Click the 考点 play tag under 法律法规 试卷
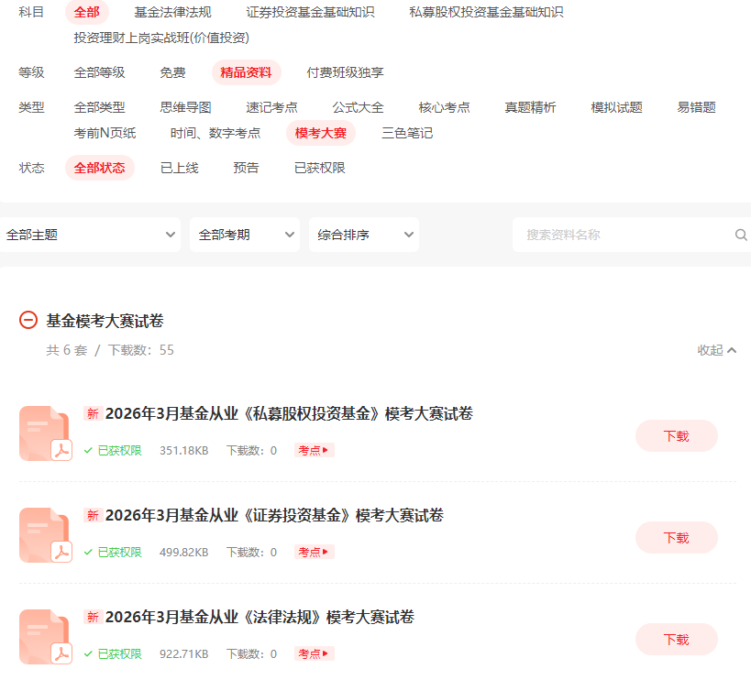The width and height of the screenshot is (751, 680). point(314,653)
